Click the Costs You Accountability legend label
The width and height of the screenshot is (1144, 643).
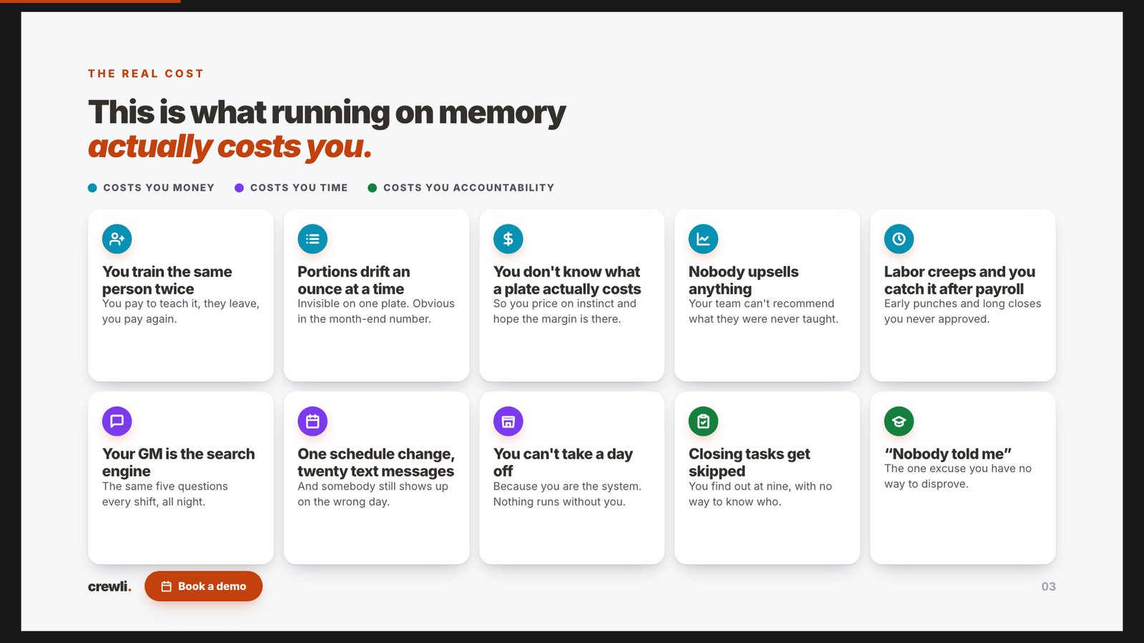tap(469, 188)
